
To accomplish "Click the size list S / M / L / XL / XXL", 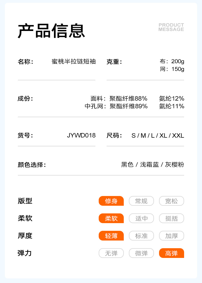I will (x=158, y=135).
